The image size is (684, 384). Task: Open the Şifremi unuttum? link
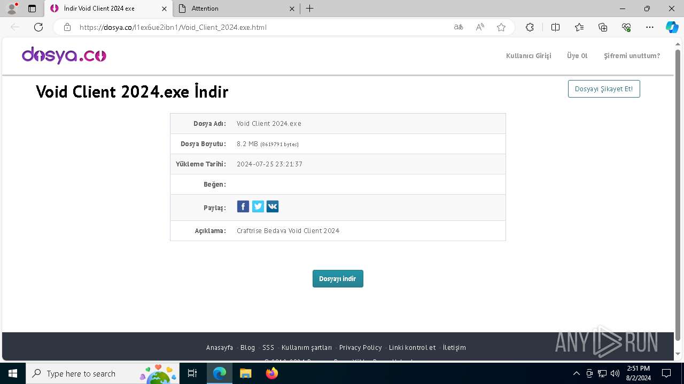(632, 55)
